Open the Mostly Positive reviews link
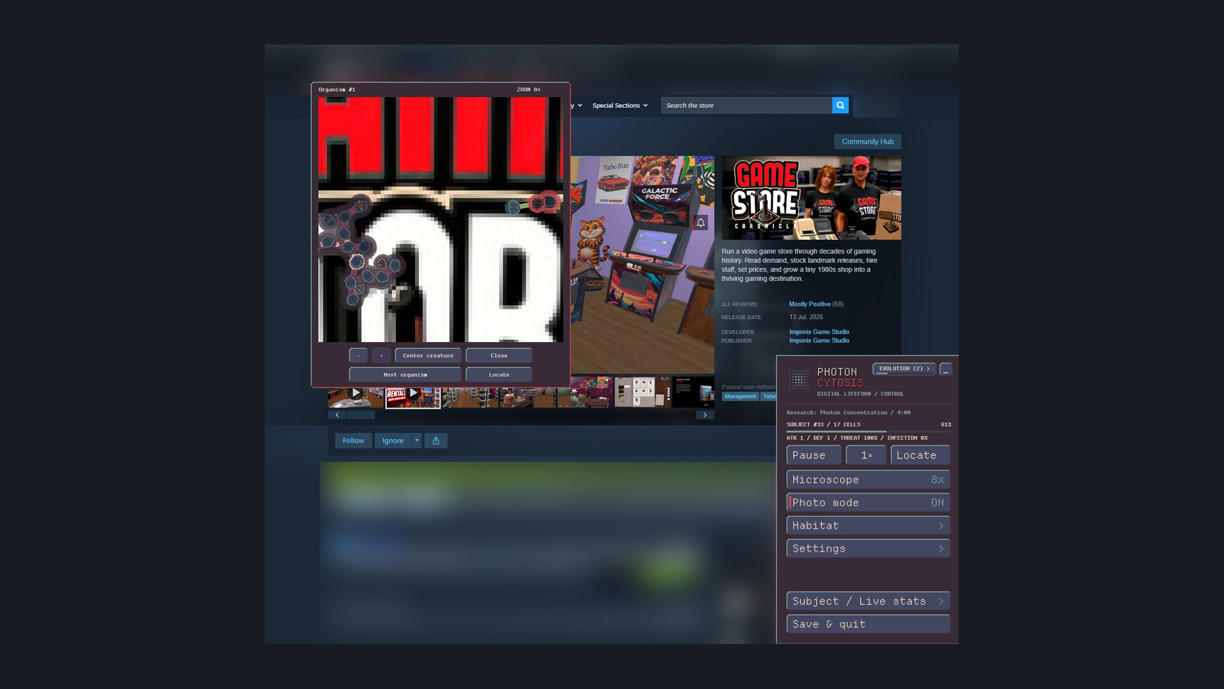Viewport: 1224px width, 689px height. (810, 304)
